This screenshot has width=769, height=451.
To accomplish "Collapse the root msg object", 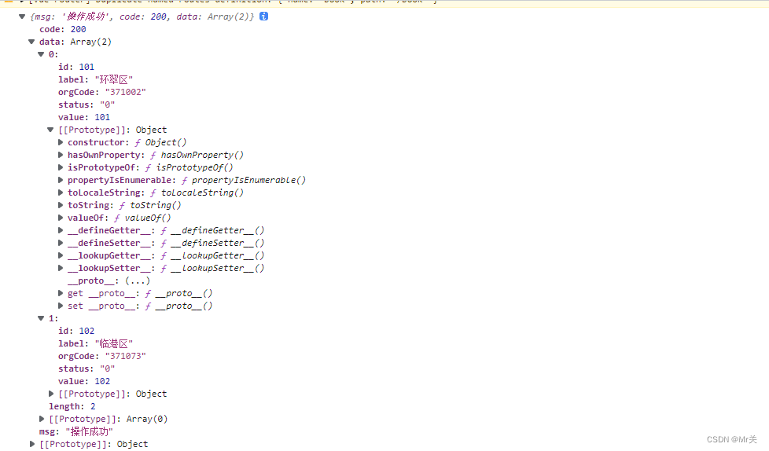I will 22,16.
